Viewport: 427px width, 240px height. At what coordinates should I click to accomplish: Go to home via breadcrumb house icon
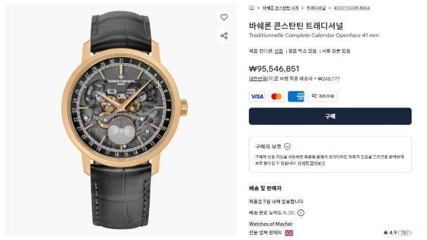coord(252,8)
